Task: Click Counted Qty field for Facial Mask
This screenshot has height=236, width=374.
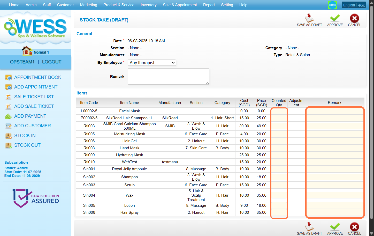Action: [x=279, y=111]
